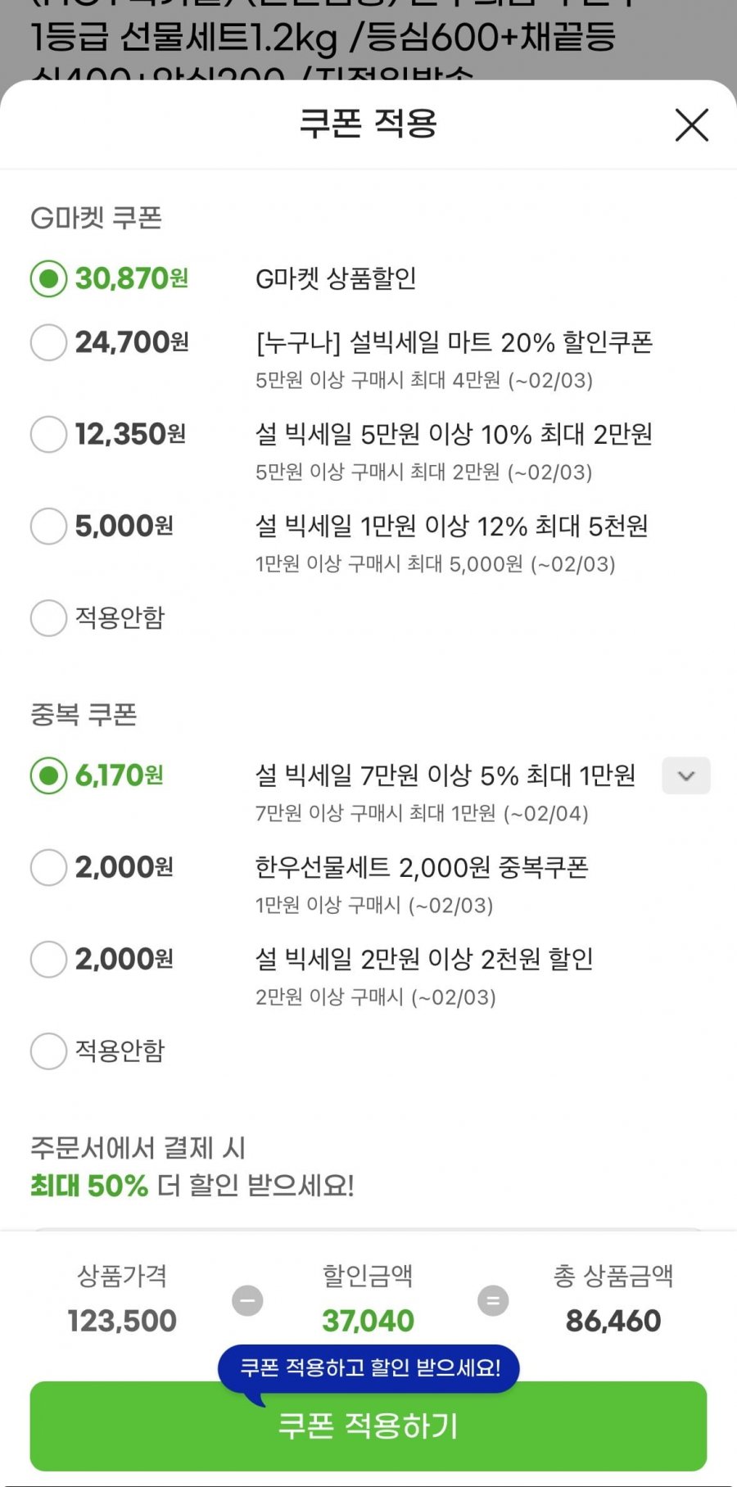737x1487 pixels.
Task: Select 적용안함 under 중복 쿠폰
Action: coord(48,1051)
